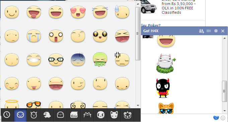The image size is (228, 122).
Task: Pick the tongue-out laughing face sticker
Action: pyautogui.click(x=34, y=12)
